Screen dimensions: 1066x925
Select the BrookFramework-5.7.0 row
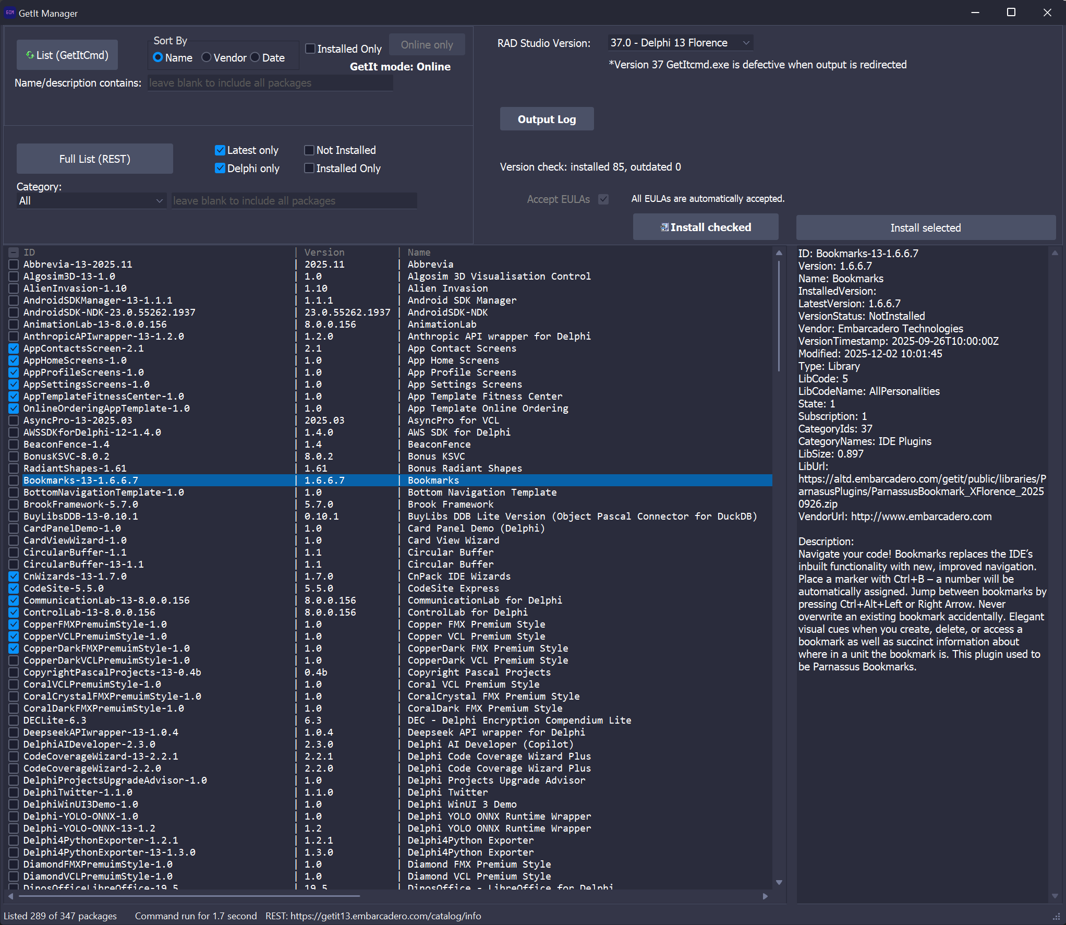tap(390, 504)
